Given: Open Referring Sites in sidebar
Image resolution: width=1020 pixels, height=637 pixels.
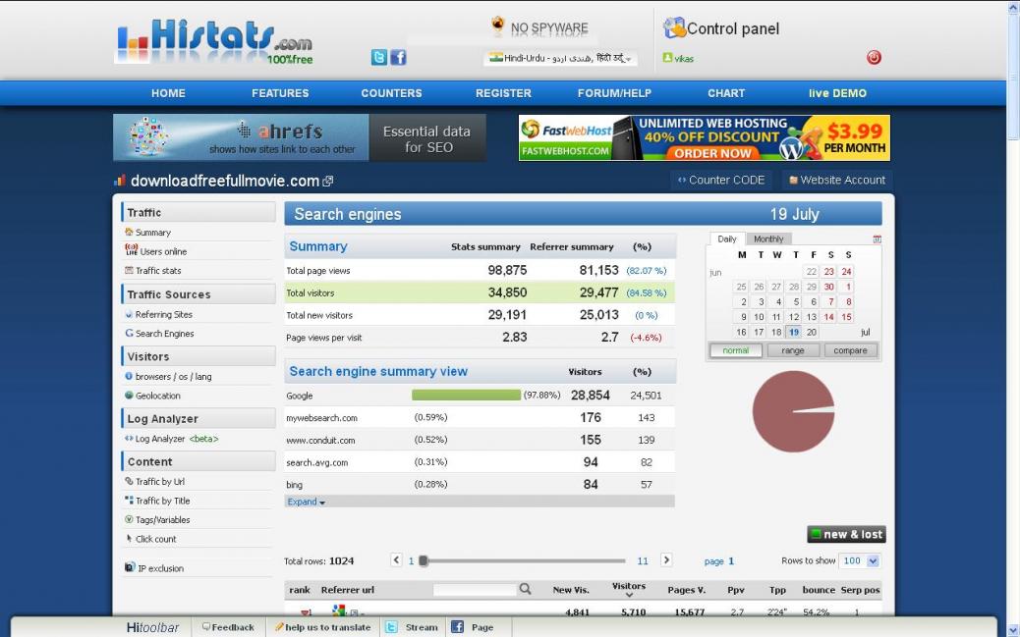Looking at the screenshot, I should 163,315.
